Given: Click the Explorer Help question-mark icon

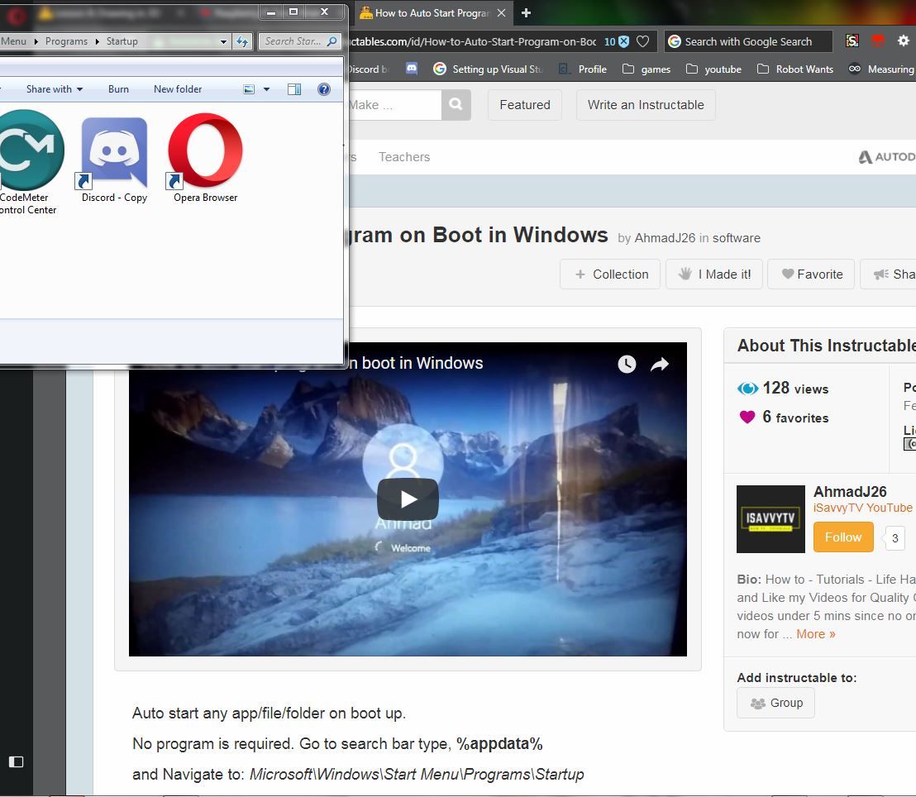Looking at the screenshot, I should click(x=324, y=88).
